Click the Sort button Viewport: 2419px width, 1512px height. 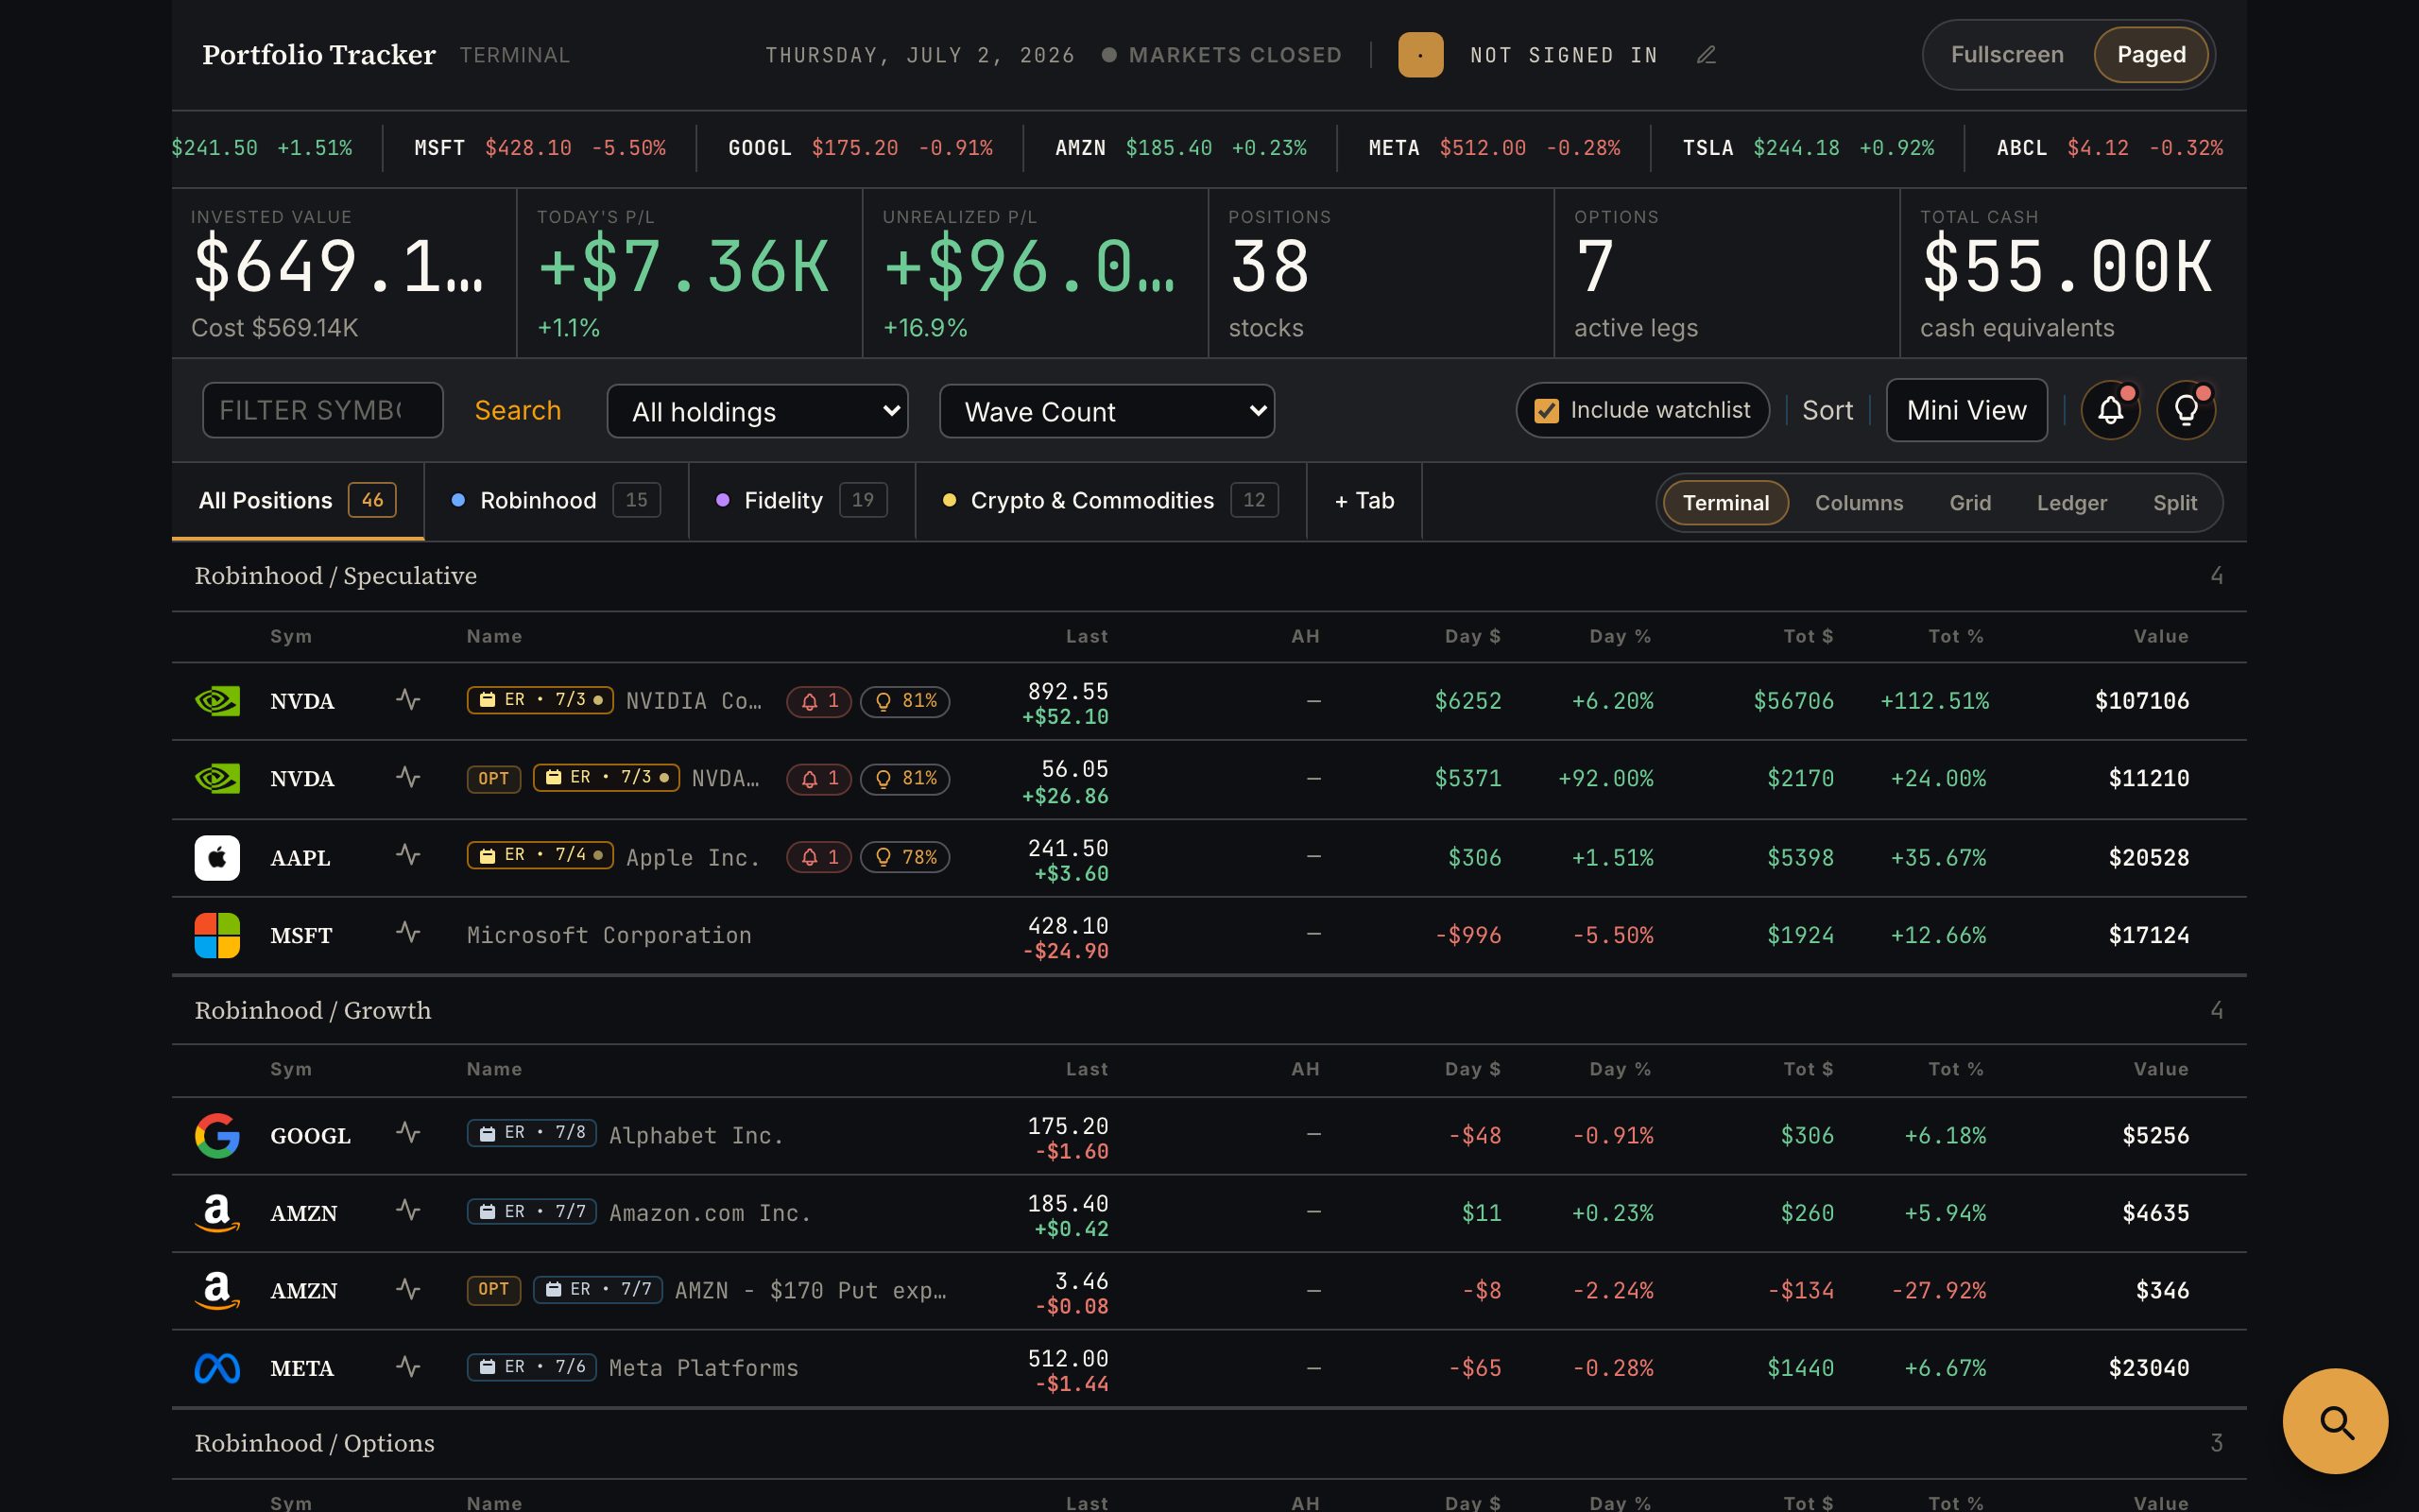click(x=1827, y=411)
